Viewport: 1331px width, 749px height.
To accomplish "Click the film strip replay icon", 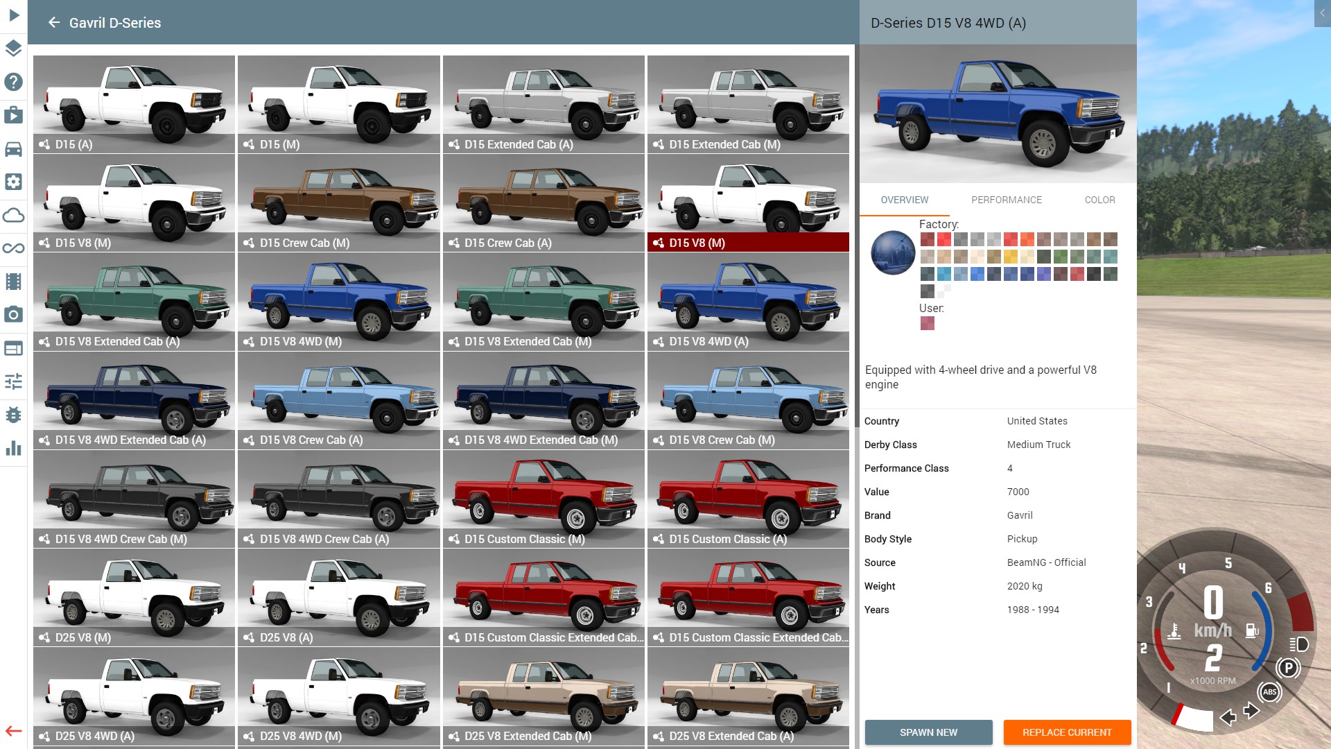I will (14, 282).
